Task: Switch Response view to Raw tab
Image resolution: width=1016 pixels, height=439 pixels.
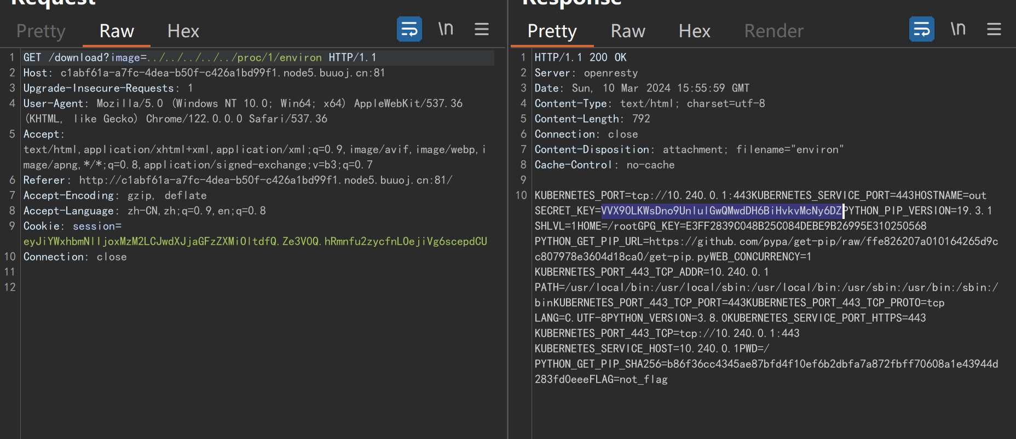Action: point(628,31)
